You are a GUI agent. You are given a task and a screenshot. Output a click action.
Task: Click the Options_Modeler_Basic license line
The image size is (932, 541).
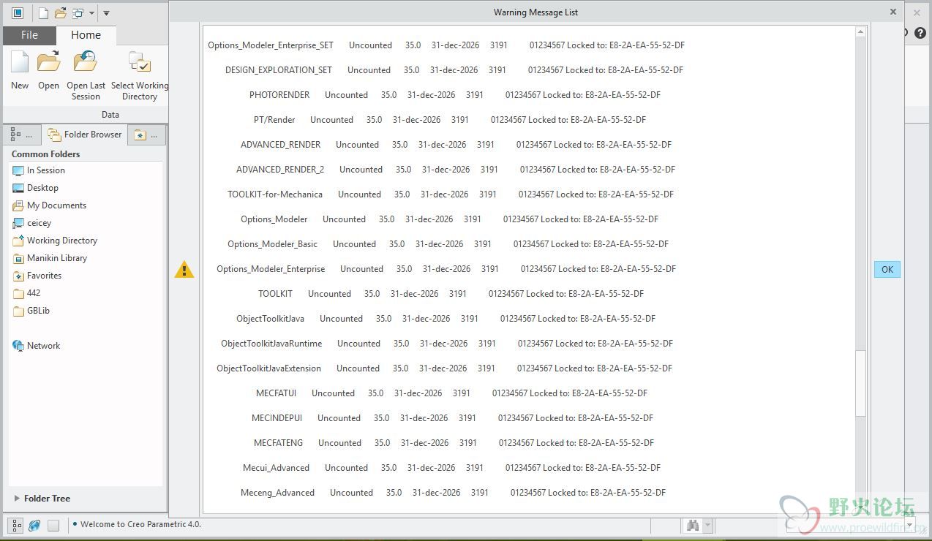pos(448,244)
